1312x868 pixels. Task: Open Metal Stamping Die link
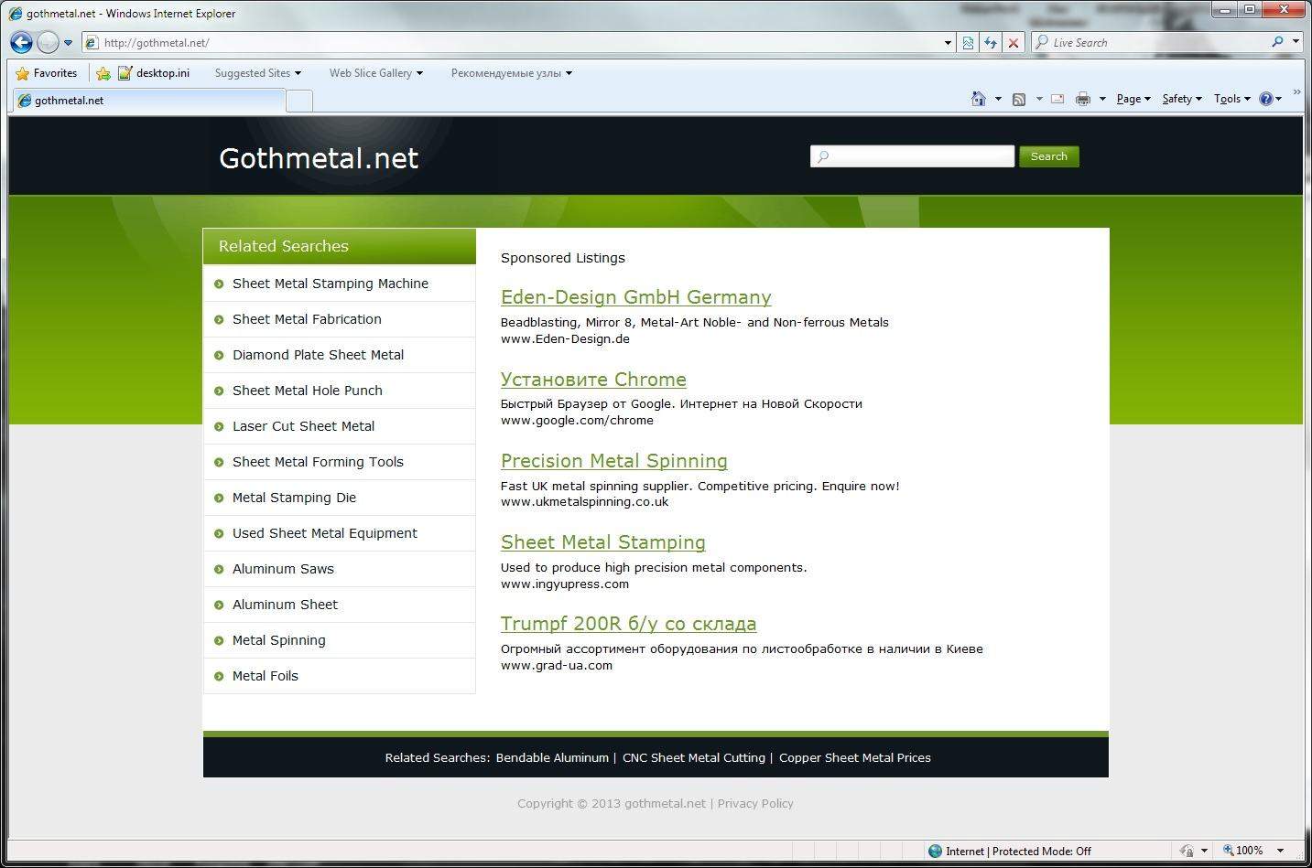coord(294,498)
